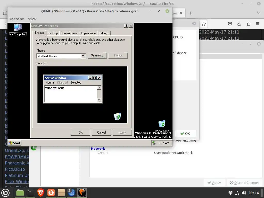Open network connections tray icon
Image resolution: width=264 pixels, height=198 pixels.
(x=237, y=193)
